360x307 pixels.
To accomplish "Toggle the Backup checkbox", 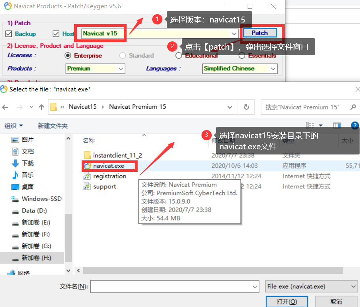I will tap(9, 34).
